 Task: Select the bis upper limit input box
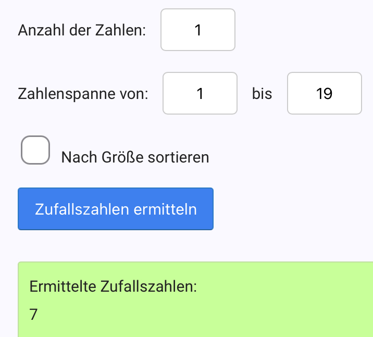click(x=324, y=93)
